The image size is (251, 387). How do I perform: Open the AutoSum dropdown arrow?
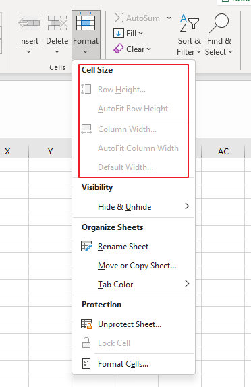pyautogui.click(x=169, y=18)
